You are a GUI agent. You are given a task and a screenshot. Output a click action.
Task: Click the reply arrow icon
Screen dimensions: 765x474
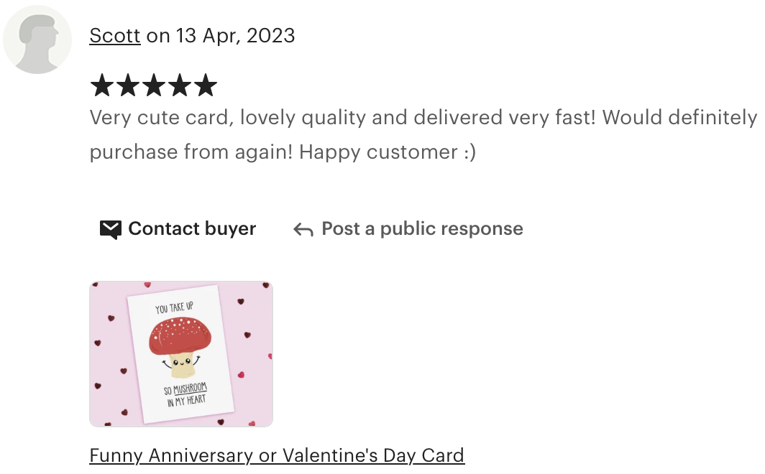(303, 229)
